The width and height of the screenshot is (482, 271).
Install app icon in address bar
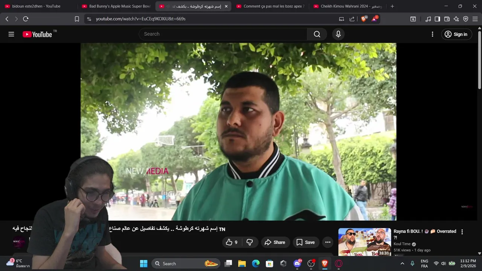click(x=342, y=19)
